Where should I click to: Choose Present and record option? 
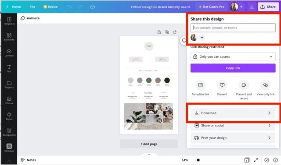[244, 90]
